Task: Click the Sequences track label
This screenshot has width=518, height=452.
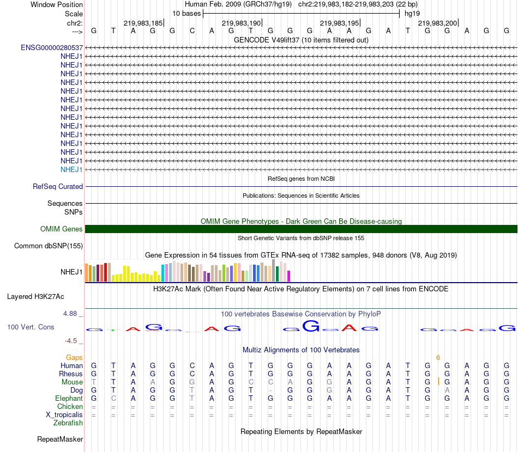Action: 65,203
